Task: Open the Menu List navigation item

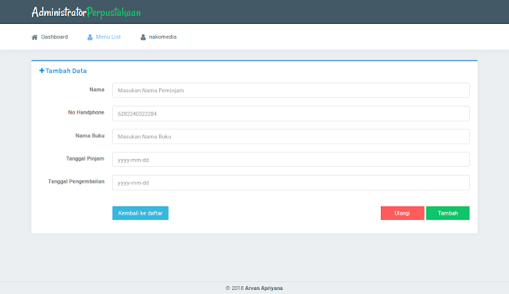Action: point(104,37)
